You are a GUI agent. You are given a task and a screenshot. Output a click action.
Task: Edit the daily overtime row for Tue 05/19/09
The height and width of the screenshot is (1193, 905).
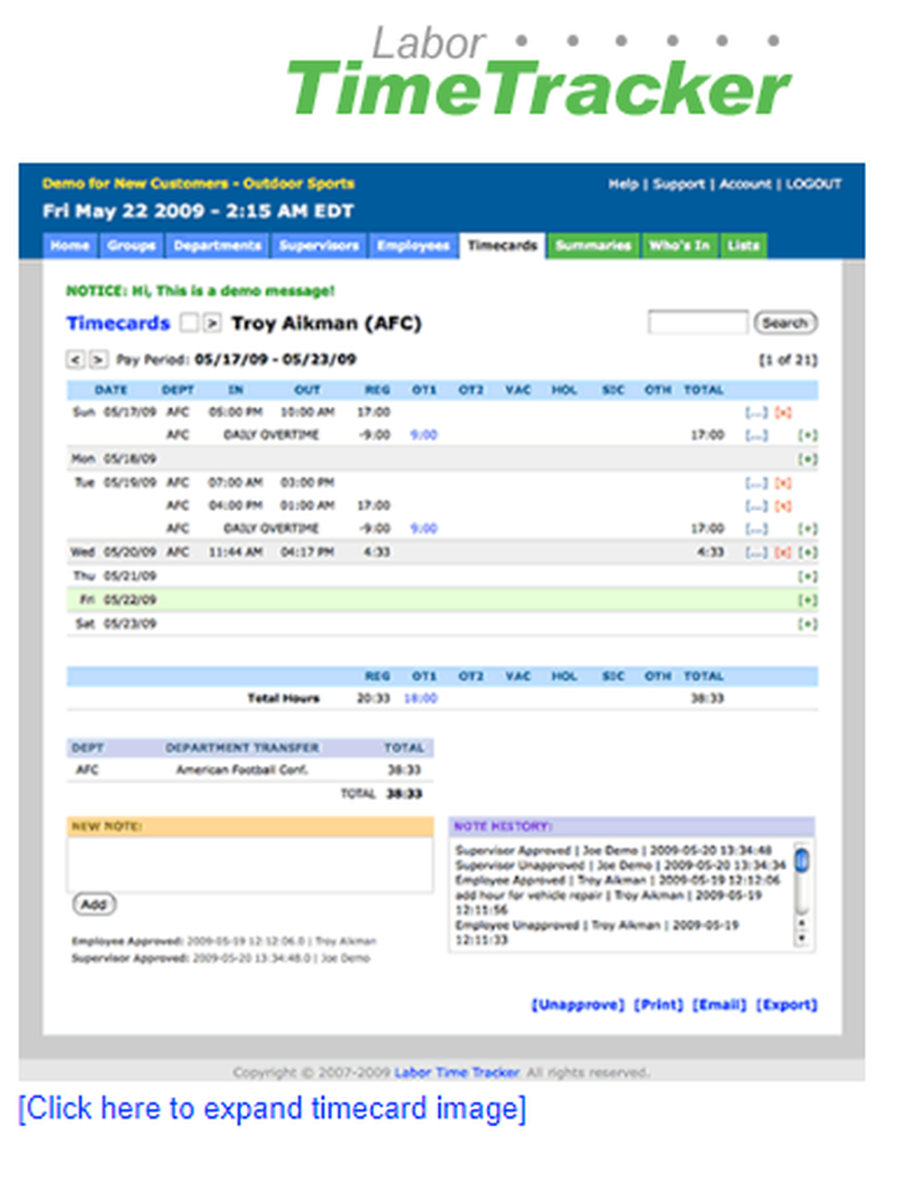[x=757, y=527]
